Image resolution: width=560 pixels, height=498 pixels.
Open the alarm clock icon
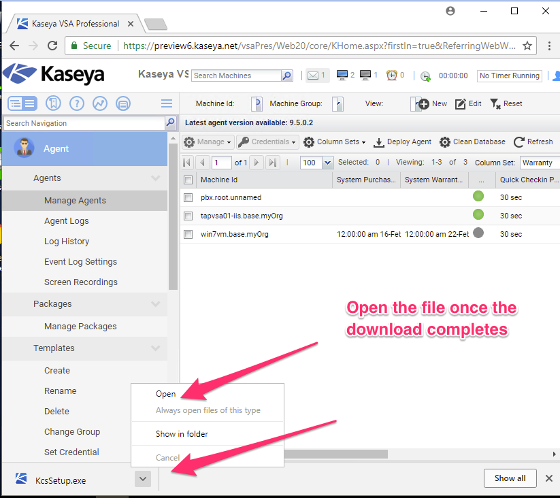point(391,75)
